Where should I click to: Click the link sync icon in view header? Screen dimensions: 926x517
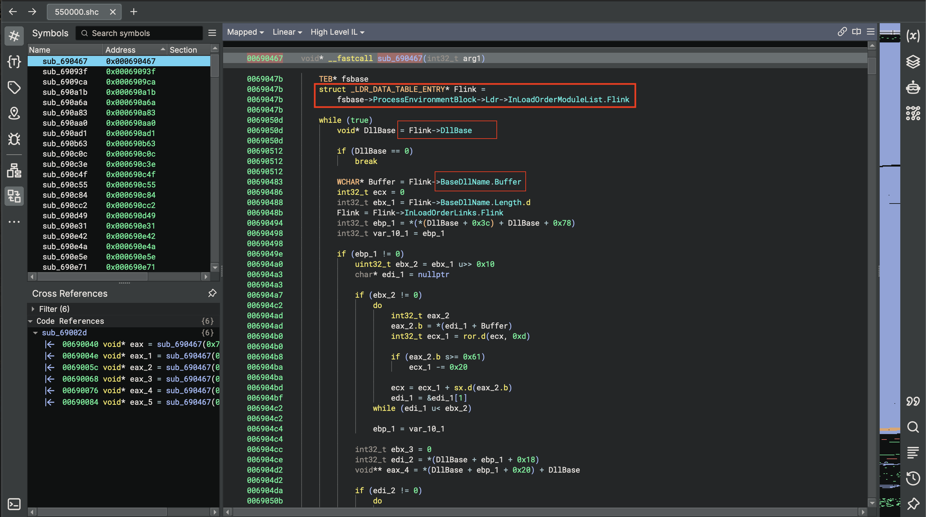click(842, 32)
